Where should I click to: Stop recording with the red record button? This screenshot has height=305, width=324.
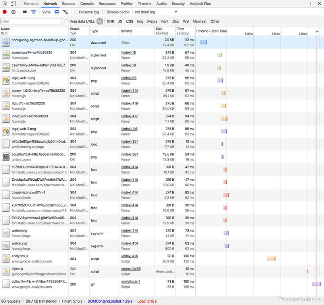coord(4,12)
